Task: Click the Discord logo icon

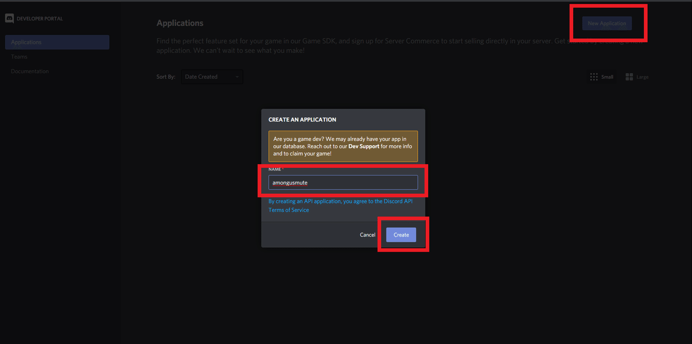Action: point(9,18)
